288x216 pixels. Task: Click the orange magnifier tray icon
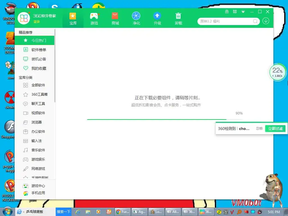pos(239,212)
